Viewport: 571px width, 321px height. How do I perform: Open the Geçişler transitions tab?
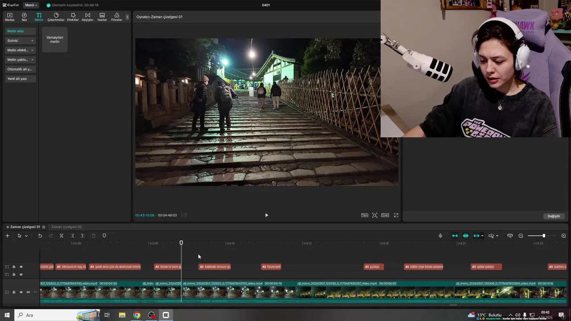(x=87, y=17)
